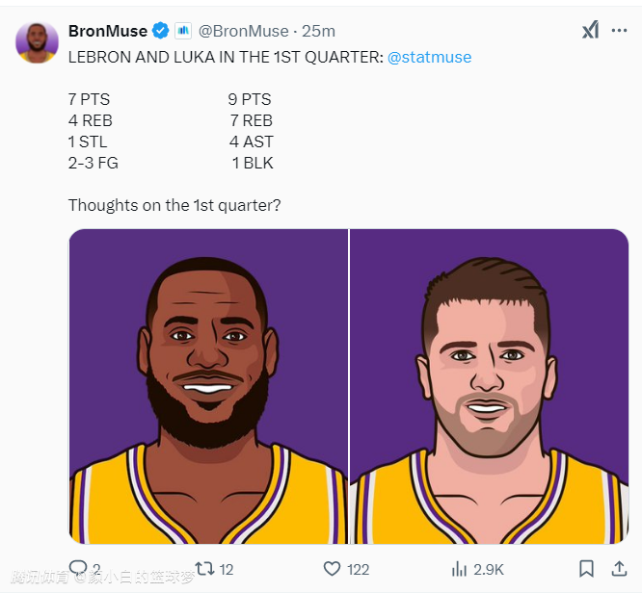The width and height of the screenshot is (642, 593).
Task: Open the BronMuse profile avatar
Action: (38, 42)
